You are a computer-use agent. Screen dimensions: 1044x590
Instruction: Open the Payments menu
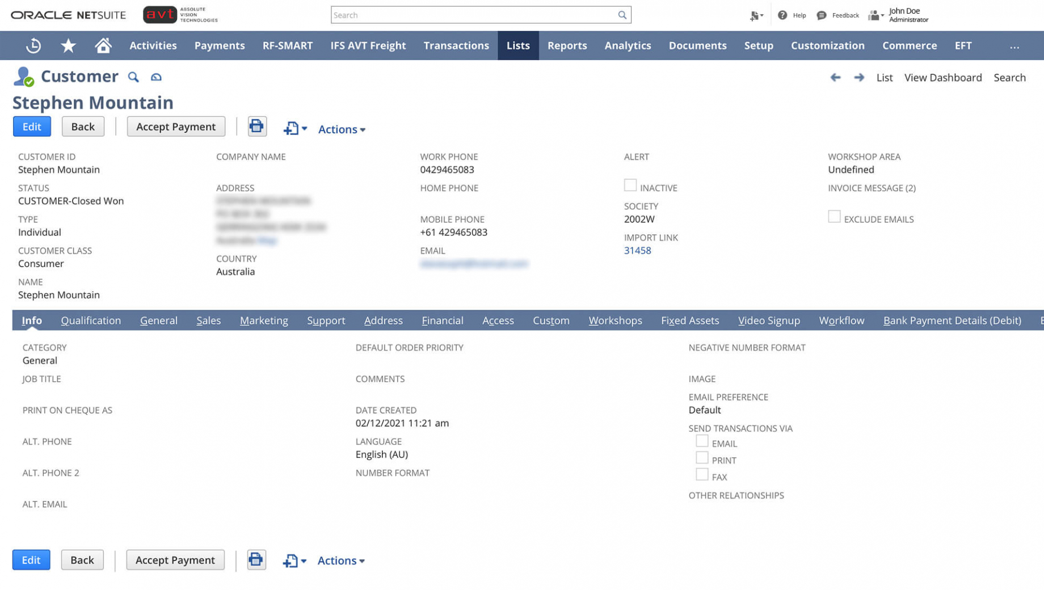(220, 45)
